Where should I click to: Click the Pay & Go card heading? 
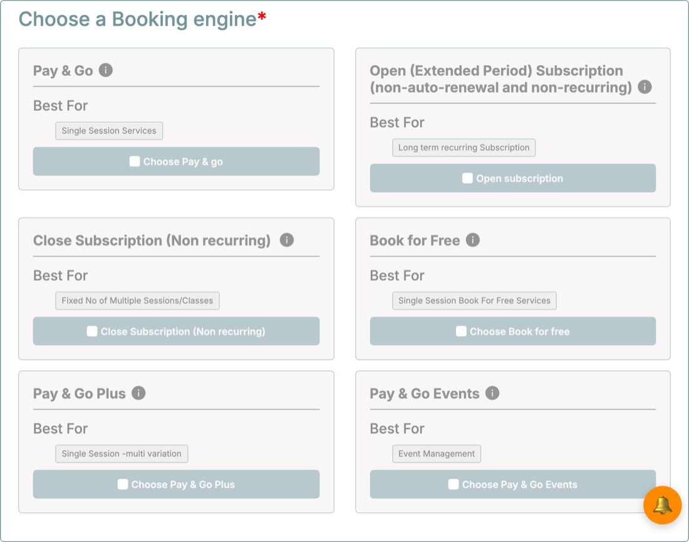pyautogui.click(x=63, y=71)
